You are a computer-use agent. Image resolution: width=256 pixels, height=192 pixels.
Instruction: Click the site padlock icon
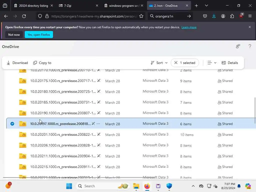47,16
